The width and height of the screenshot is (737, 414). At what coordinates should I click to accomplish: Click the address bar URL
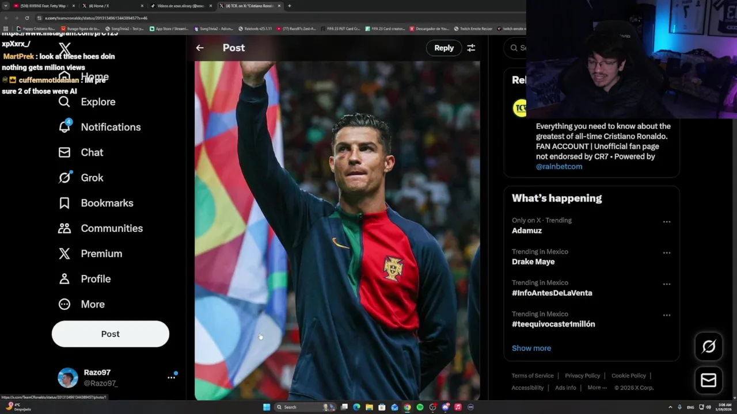[x=96, y=18]
